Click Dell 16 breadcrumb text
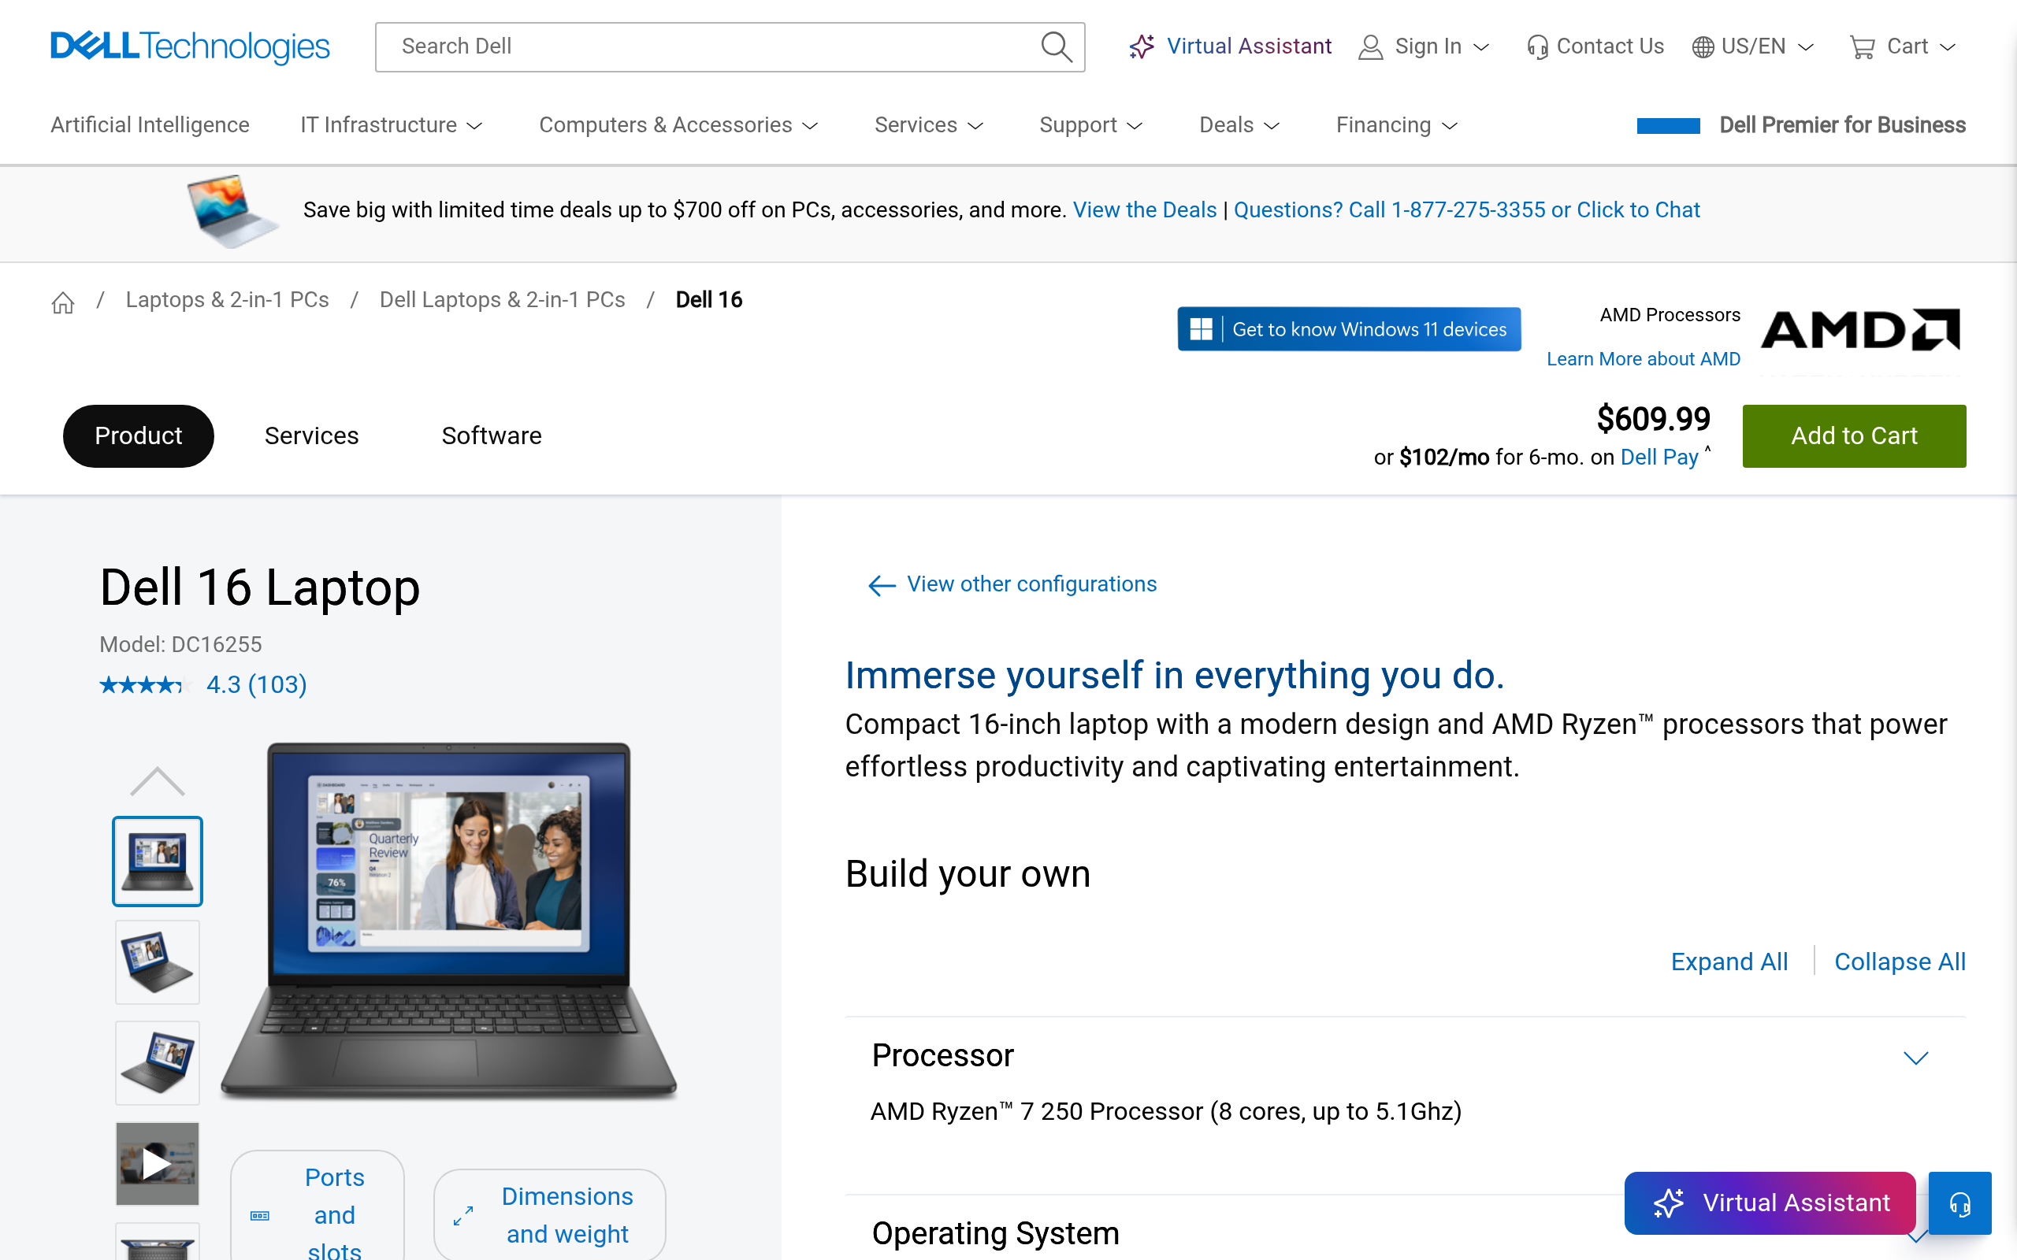This screenshot has height=1260, width=2017. 708,300
